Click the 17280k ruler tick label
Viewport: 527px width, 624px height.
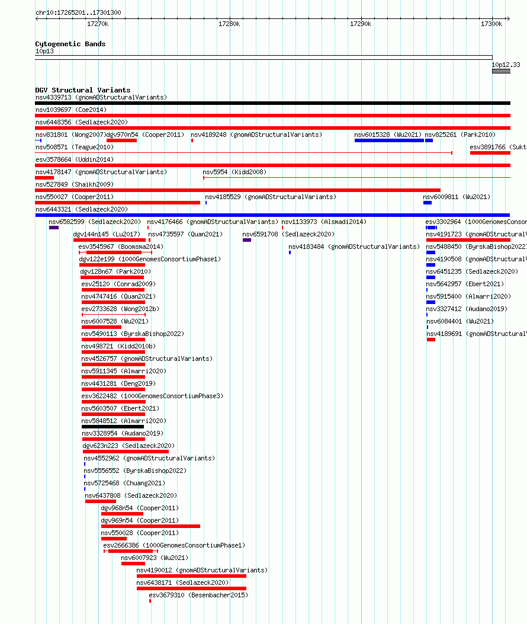230,24
